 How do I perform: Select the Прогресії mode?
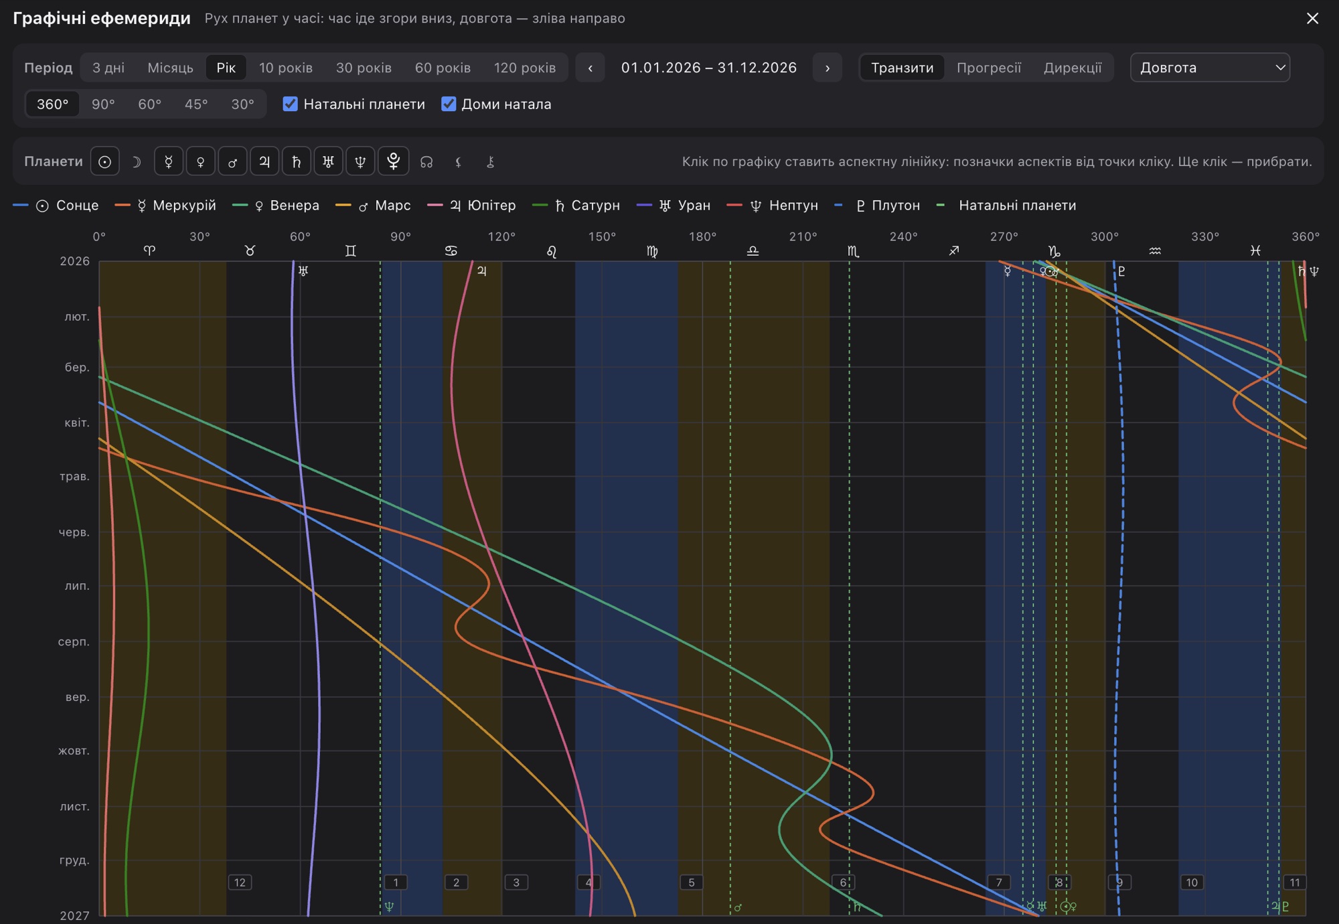pyautogui.click(x=989, y=68)
